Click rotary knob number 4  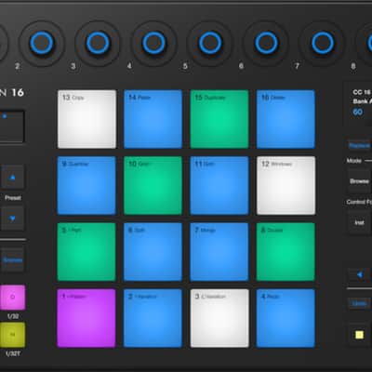(153, 43)
